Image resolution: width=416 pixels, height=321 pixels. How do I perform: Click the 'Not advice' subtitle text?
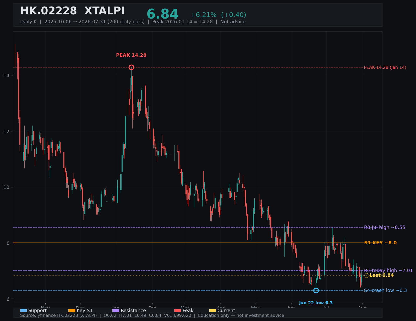pos(233,22)
